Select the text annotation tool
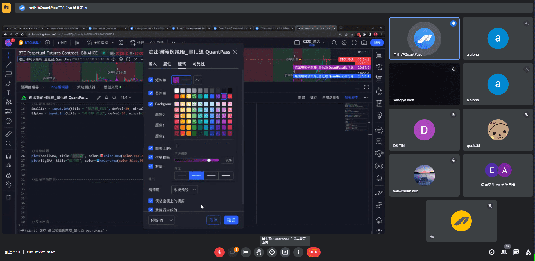 click(8, 93)
